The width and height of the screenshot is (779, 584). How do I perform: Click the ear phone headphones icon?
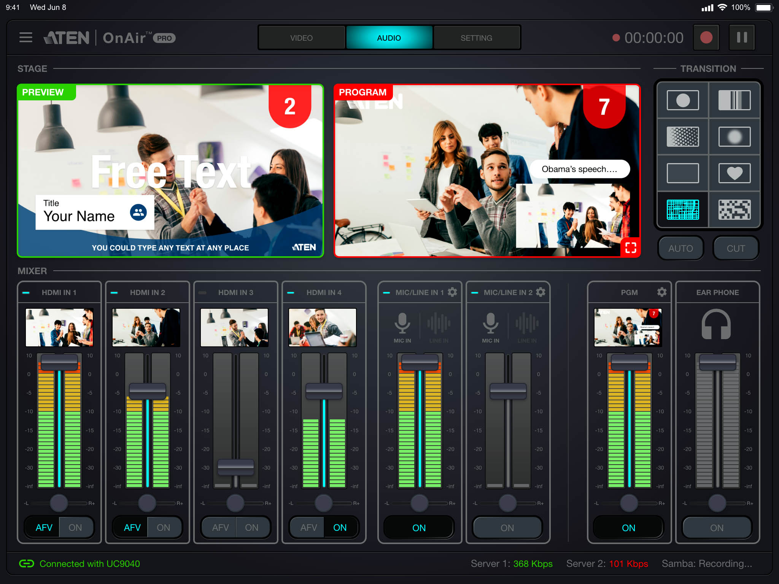[716, 324]
